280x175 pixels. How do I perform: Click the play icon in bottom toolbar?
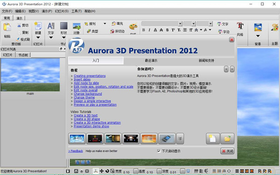[x=82, y=171]
